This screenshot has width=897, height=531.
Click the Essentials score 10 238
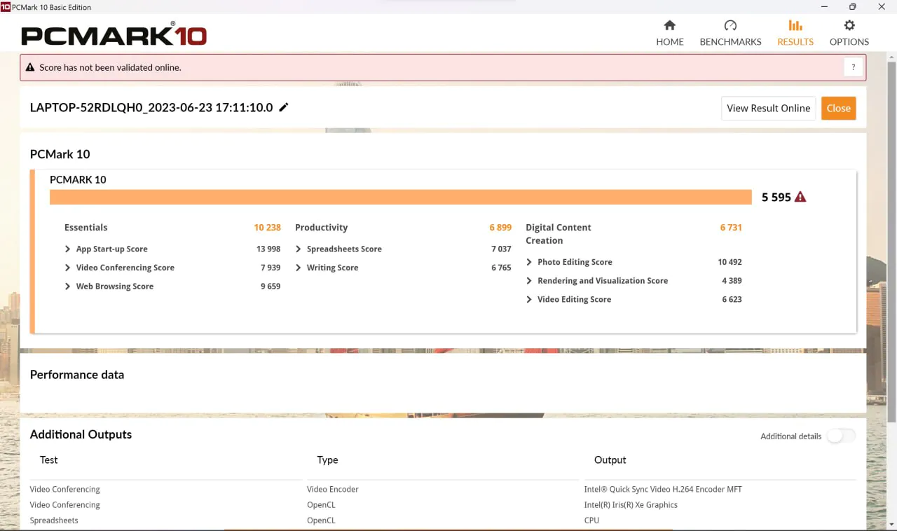(267, 228)
